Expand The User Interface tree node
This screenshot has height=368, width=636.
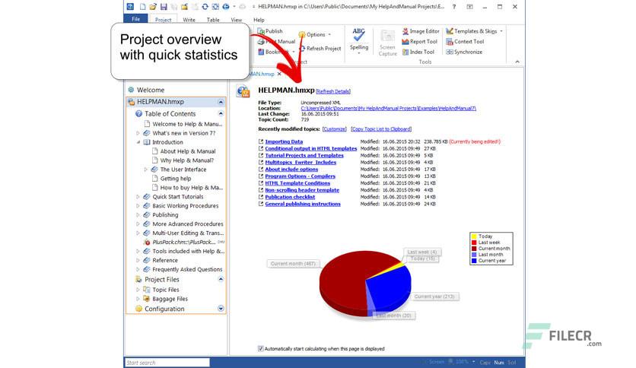145,170
